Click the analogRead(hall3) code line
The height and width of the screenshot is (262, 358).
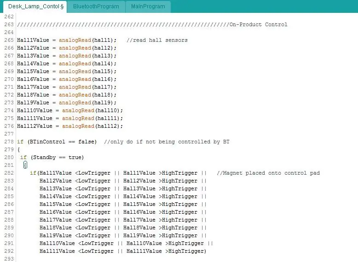67,56
